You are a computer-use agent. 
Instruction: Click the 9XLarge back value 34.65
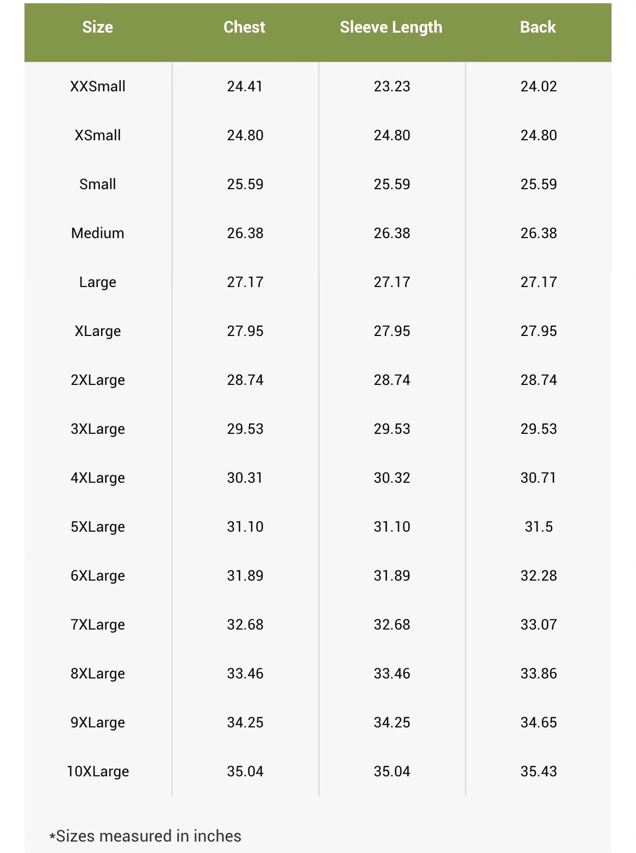(x=539, y=723)
